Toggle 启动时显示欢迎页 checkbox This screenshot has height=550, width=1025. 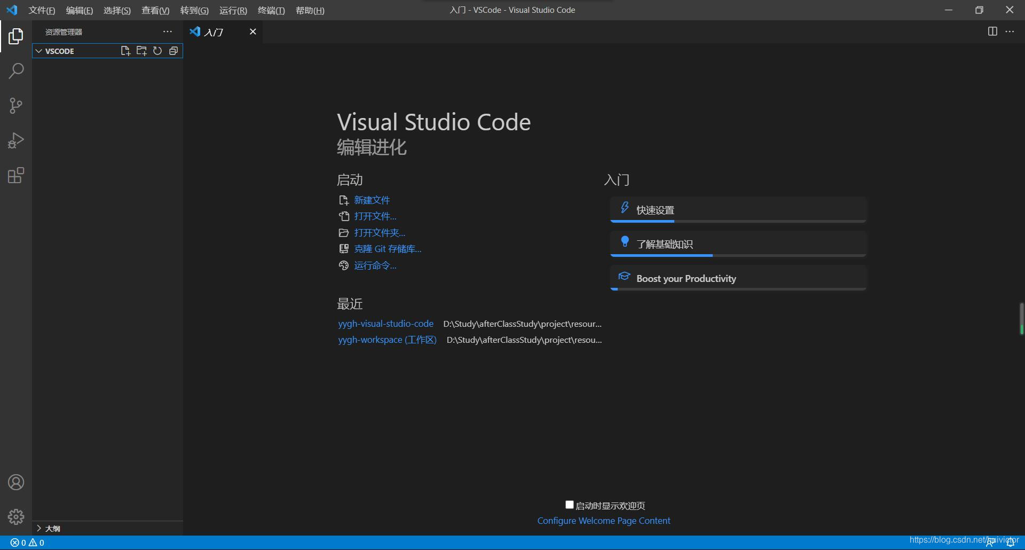570,505
